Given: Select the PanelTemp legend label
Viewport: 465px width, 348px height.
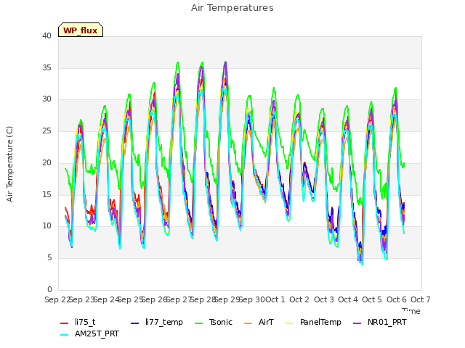Looking at the screenshot, I should click(x=320, y=322).
